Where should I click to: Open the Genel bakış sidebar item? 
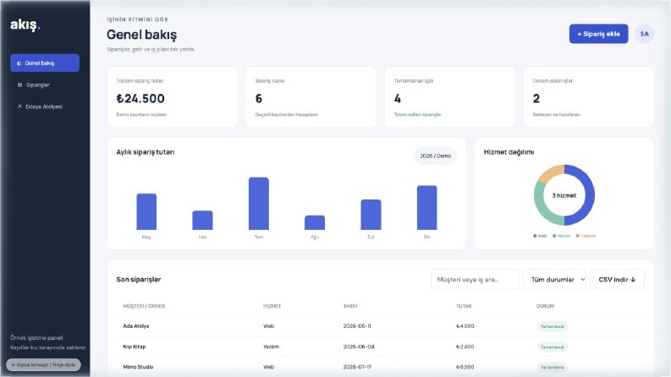coord(45,63)
